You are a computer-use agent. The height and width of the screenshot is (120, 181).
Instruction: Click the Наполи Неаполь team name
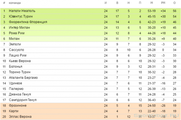(x=22, y=11)
